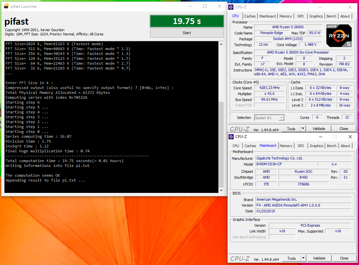Start the pifast benchmark
Image resolution: width=359 pixels, height=265 pixels.
(x=187, y=33)
